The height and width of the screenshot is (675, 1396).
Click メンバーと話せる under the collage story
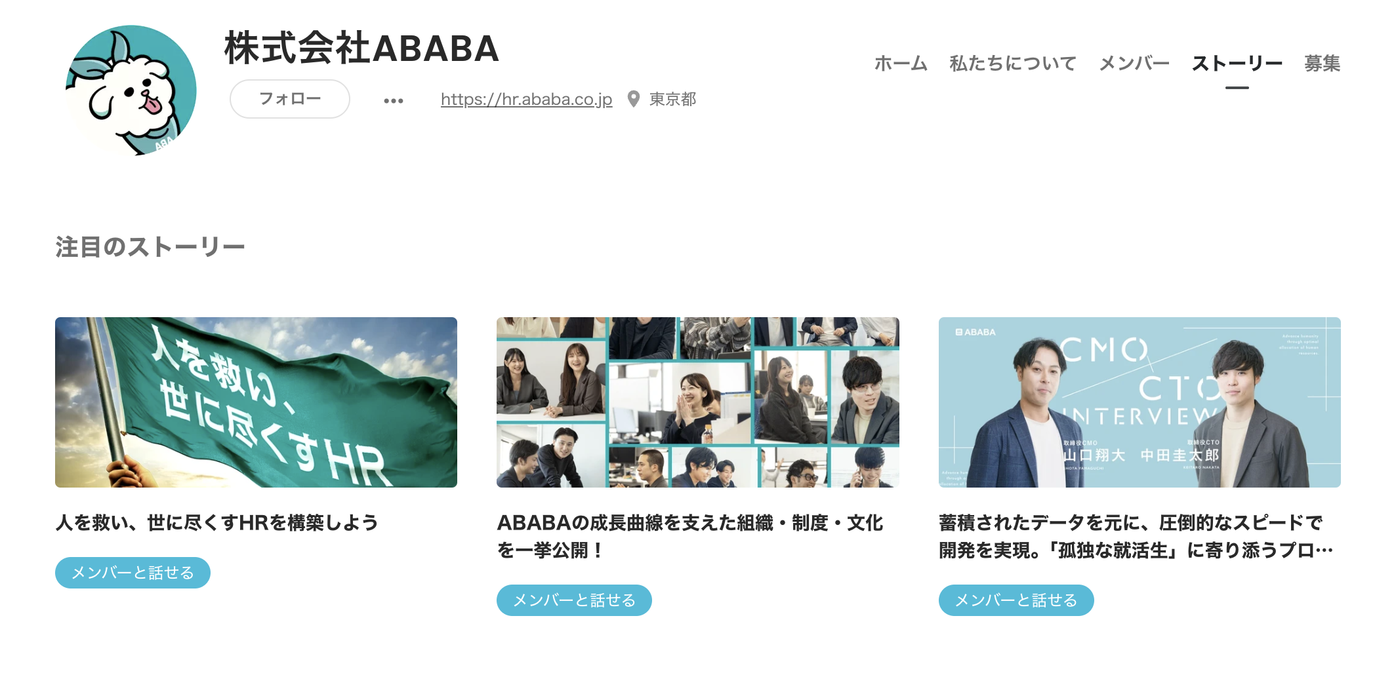click(574, 600)
